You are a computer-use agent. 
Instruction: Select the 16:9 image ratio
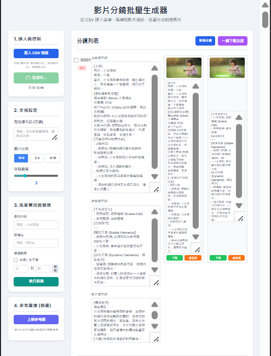21,158
